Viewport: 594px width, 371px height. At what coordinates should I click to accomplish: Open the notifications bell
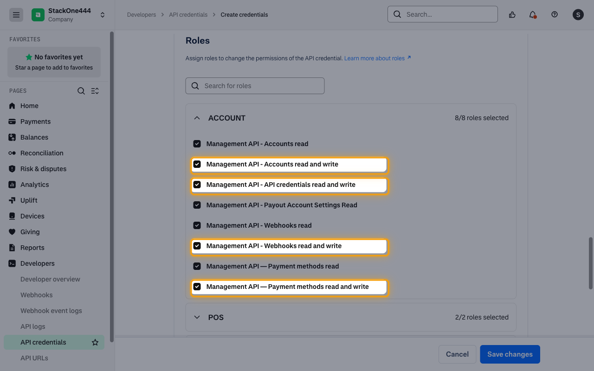point(533,15)
